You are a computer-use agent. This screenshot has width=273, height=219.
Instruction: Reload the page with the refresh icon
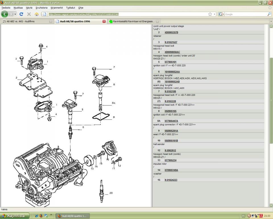point(21,14)
